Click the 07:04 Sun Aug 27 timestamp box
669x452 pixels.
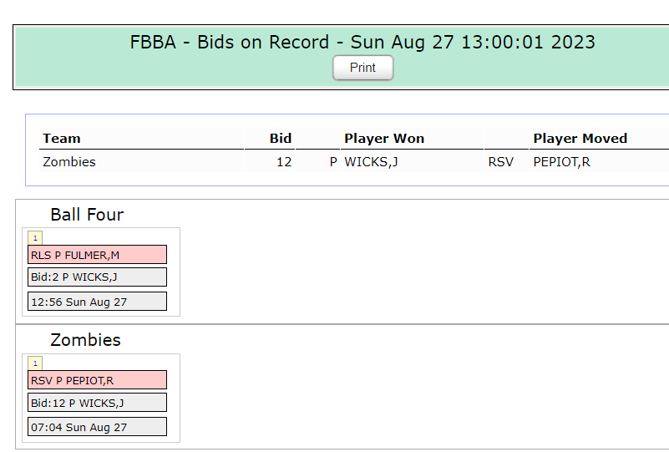[97, 427]
